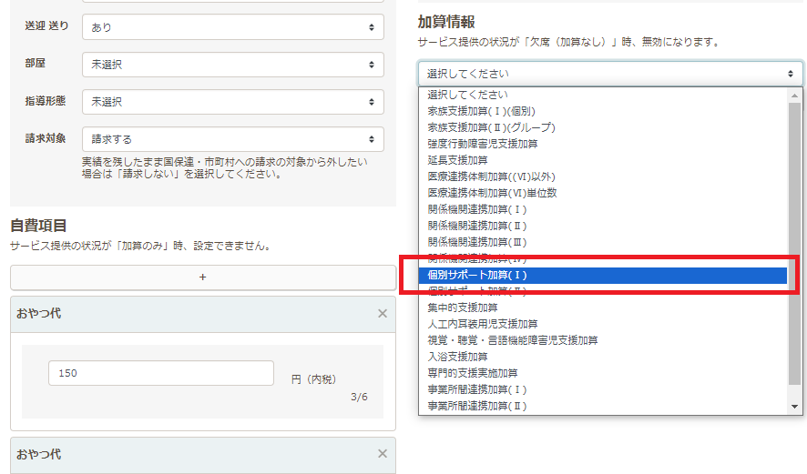Image resolution: width=807 pixels, height=474 pixels.
Task: Select 強度行動障害児支援加算 option
Action: pyautogui.click(x=603, y=144)
